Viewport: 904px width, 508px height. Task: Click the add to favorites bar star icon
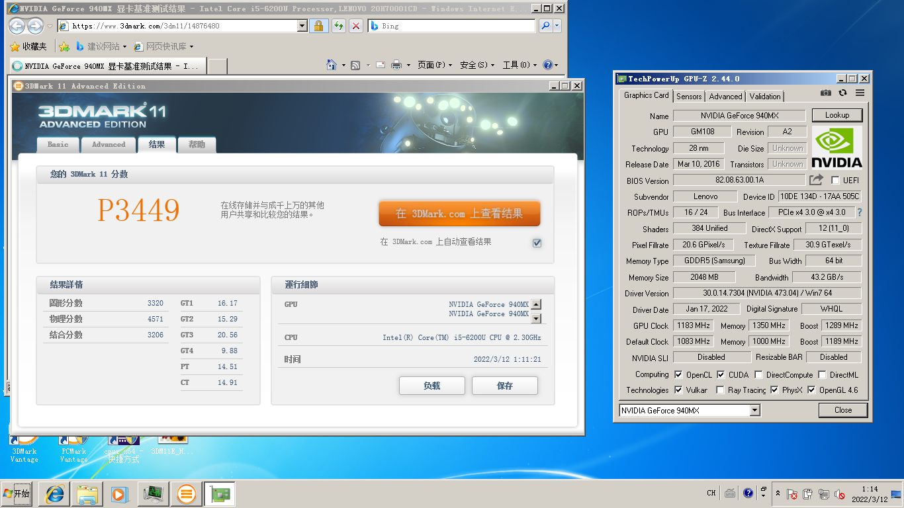[64, 46]
